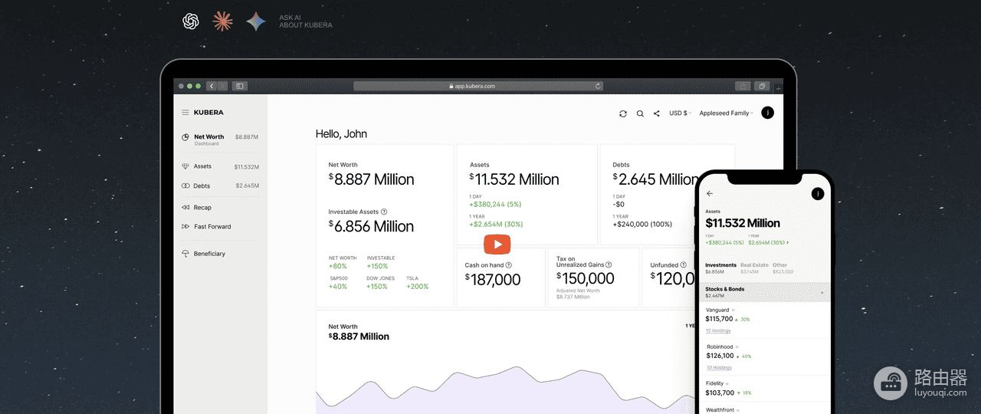Click the Investable Assets help question icon
The width and height of the screenshot is (981, 414).
[x=384, y=212]
